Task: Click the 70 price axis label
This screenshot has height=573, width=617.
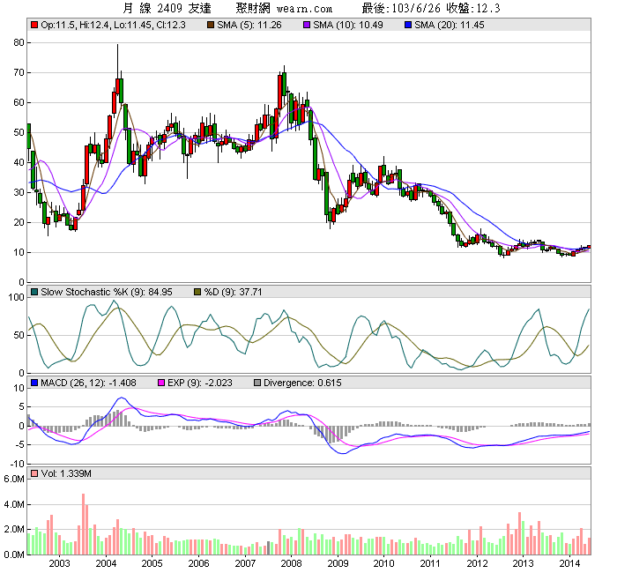Action: [x=19, y=72]
